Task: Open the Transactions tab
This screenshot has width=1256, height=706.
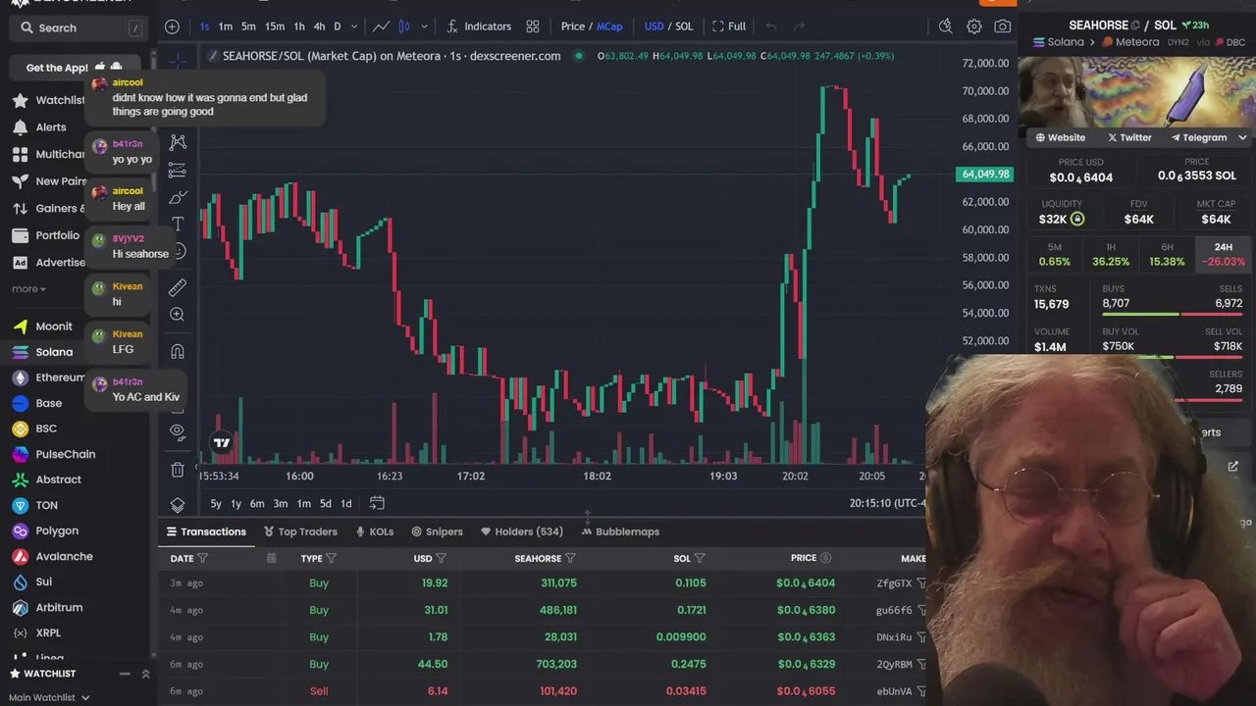Action: 206,531
